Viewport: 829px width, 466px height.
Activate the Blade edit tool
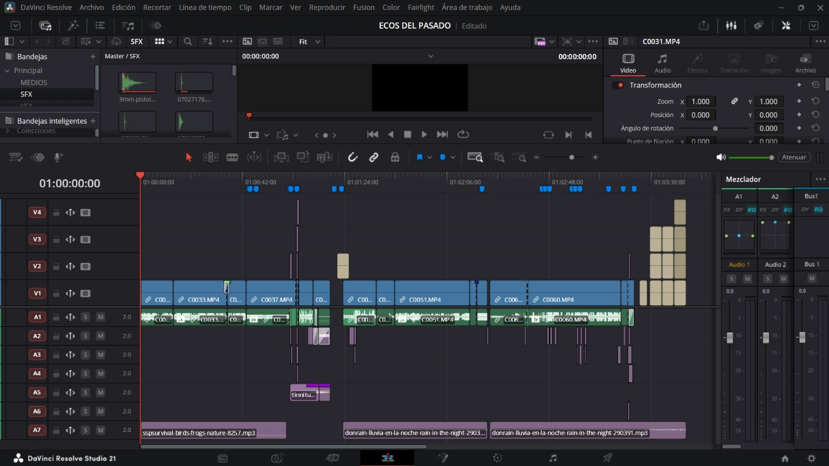(x=232, y=157)
